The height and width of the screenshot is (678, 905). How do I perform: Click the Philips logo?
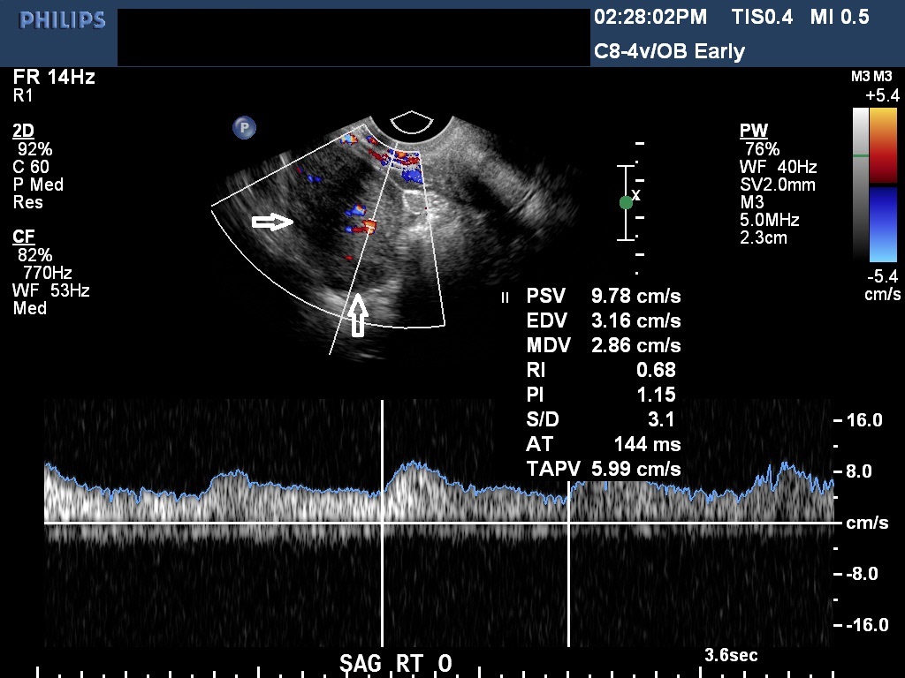pyautogui.click(x=62, y=19)
